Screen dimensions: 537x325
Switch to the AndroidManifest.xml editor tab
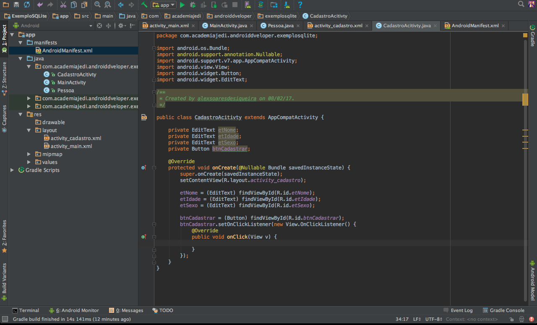click(x=475, y=26)
